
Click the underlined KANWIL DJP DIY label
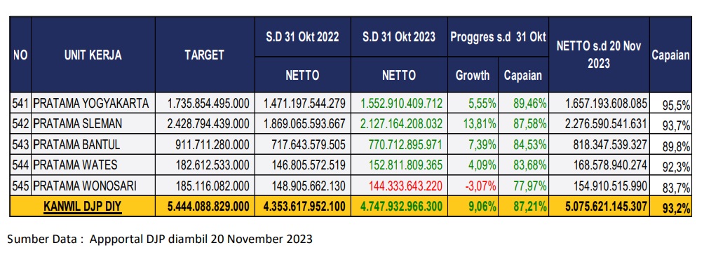click(83, 207)
